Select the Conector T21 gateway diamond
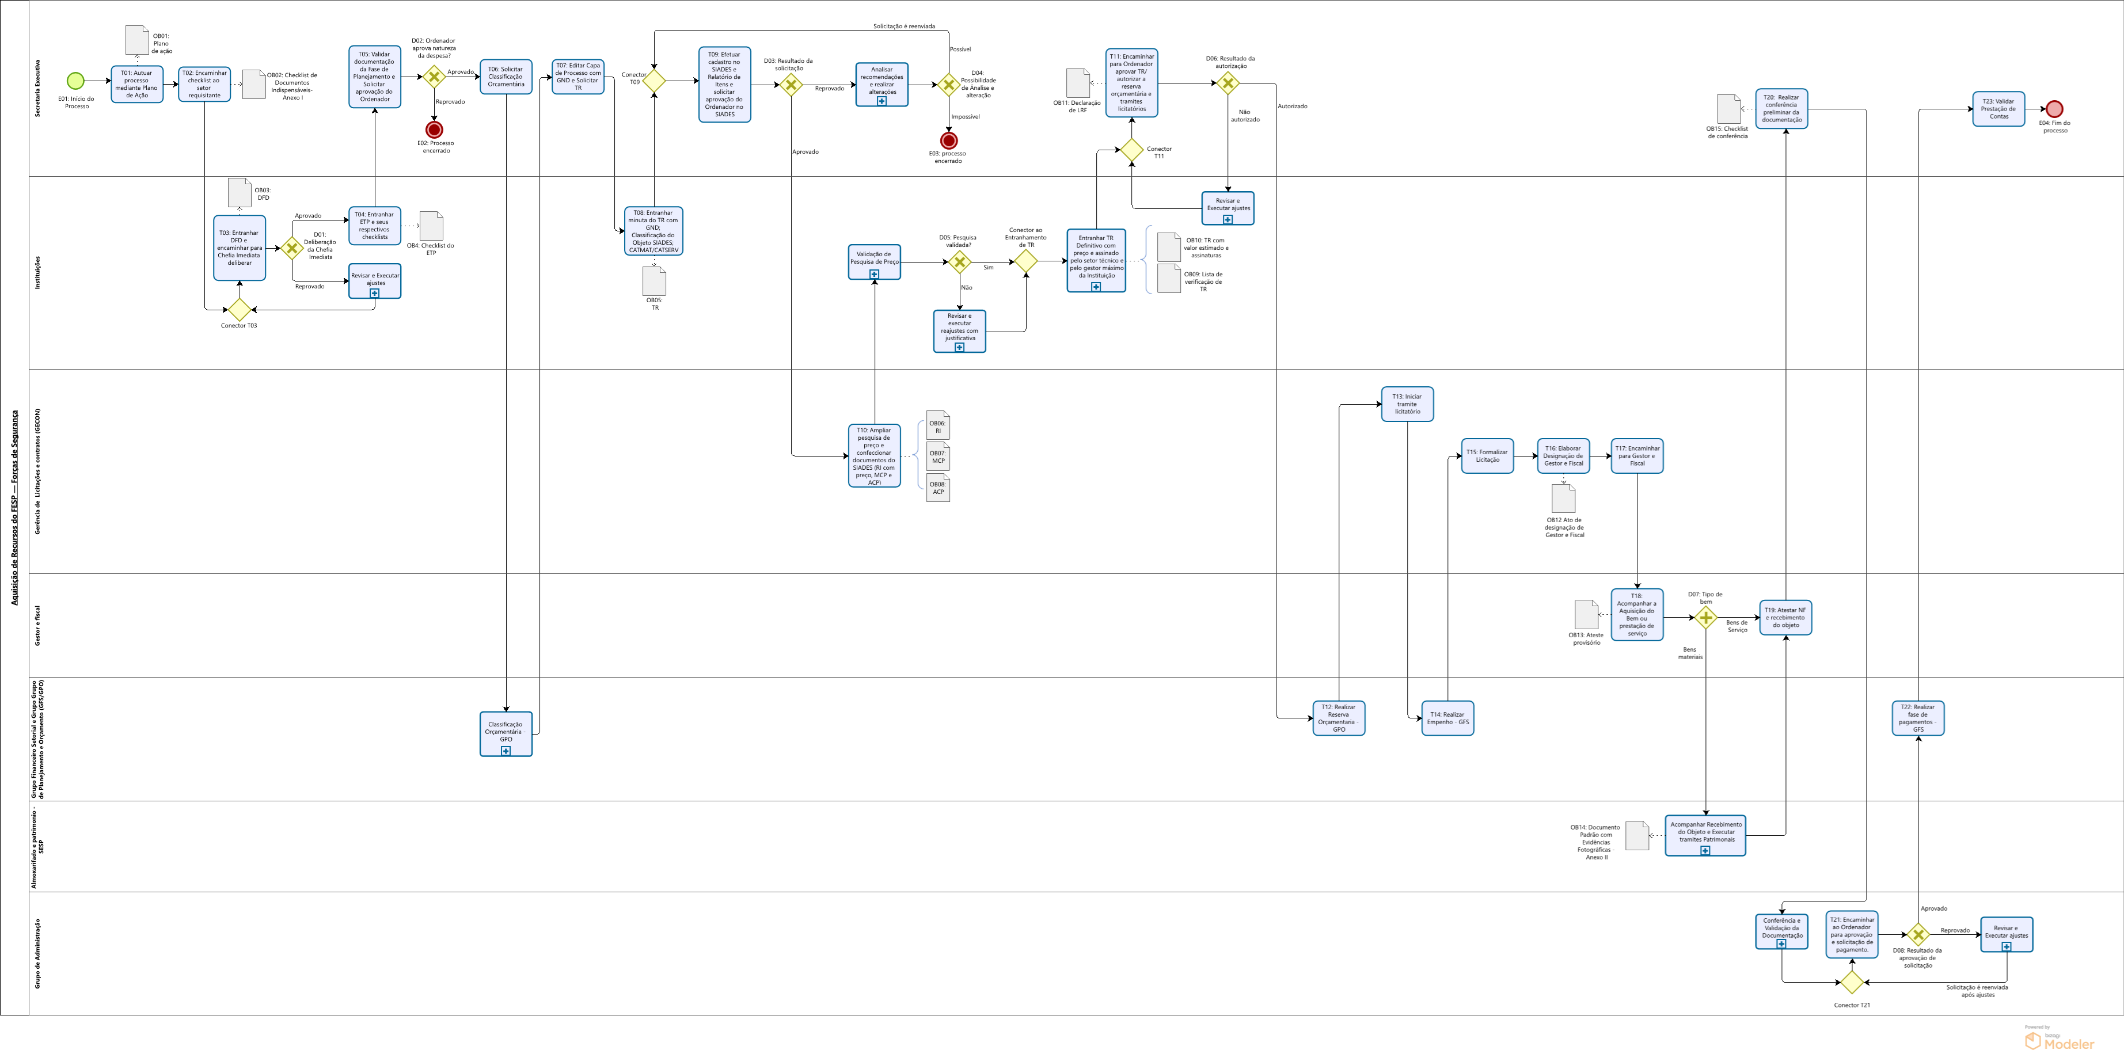Screen dimensions: 2124x1050 point(1852,983)
